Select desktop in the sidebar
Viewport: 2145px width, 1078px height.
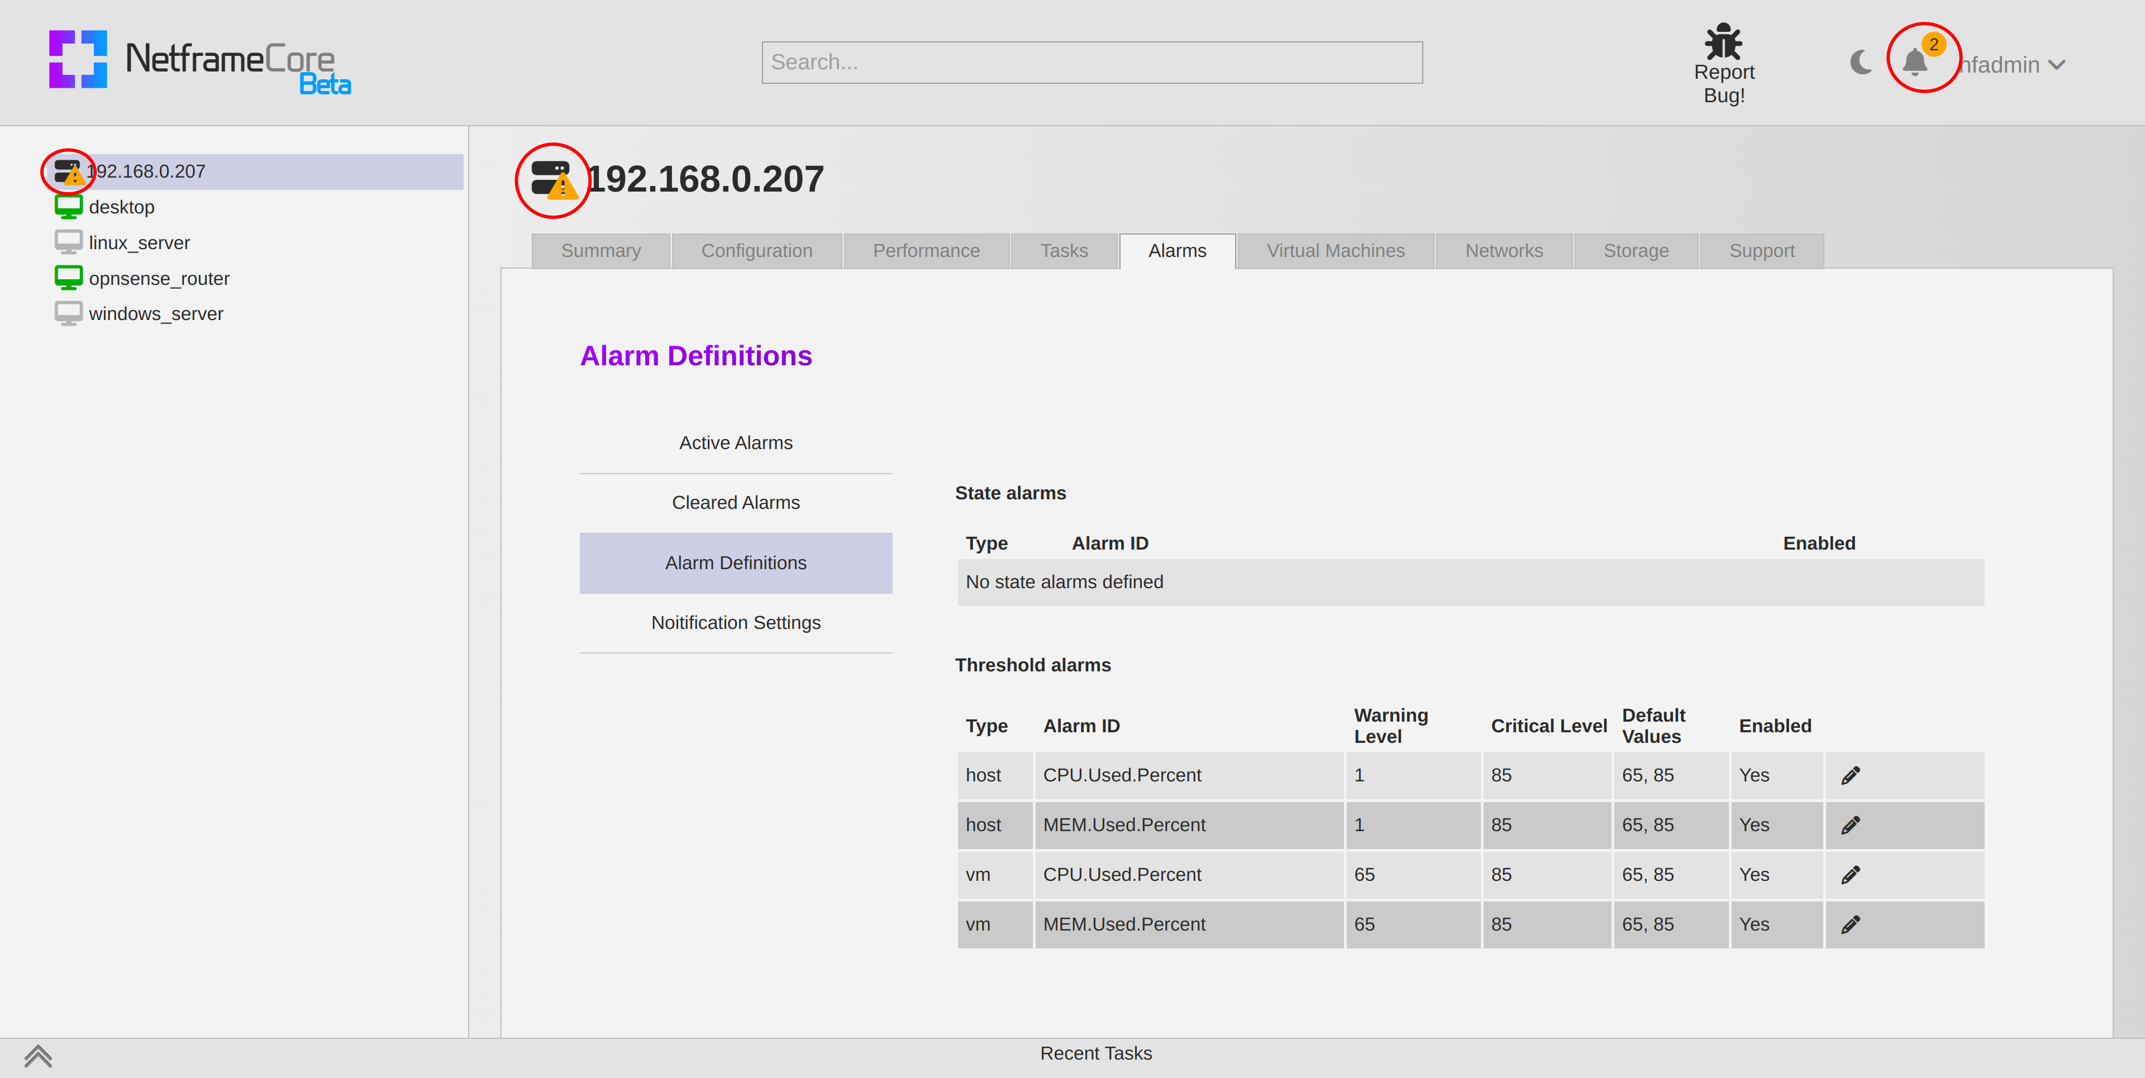click(x=122, y=207)
